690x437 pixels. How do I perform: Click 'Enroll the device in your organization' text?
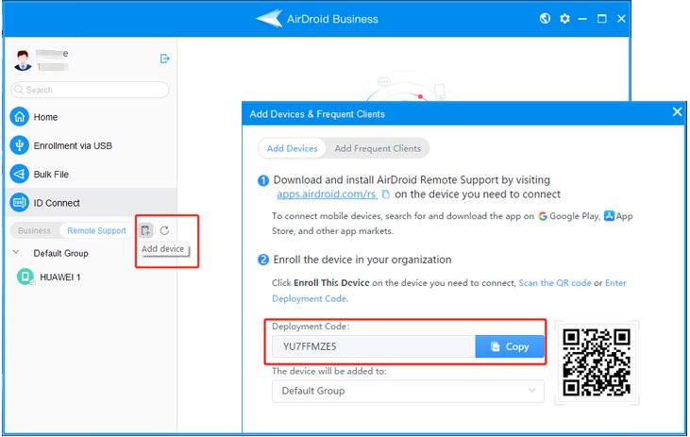[362, 260]
